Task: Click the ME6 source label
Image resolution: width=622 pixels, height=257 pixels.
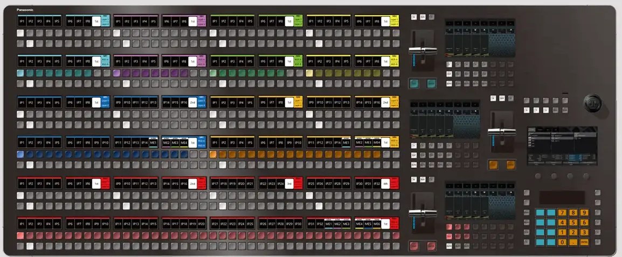Action: click(x=376, y=224)
